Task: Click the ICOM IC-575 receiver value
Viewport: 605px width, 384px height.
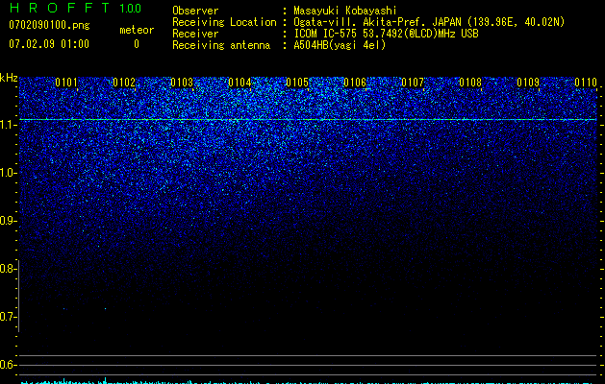Action: coord(386,34)
